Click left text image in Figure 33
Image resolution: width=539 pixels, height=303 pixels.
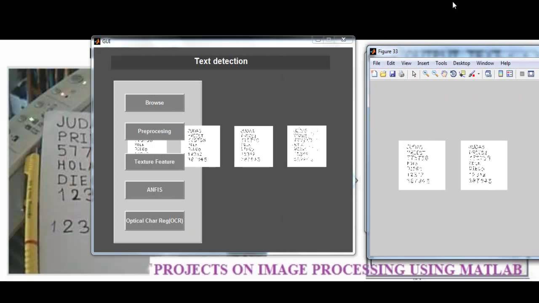[422, 165]
